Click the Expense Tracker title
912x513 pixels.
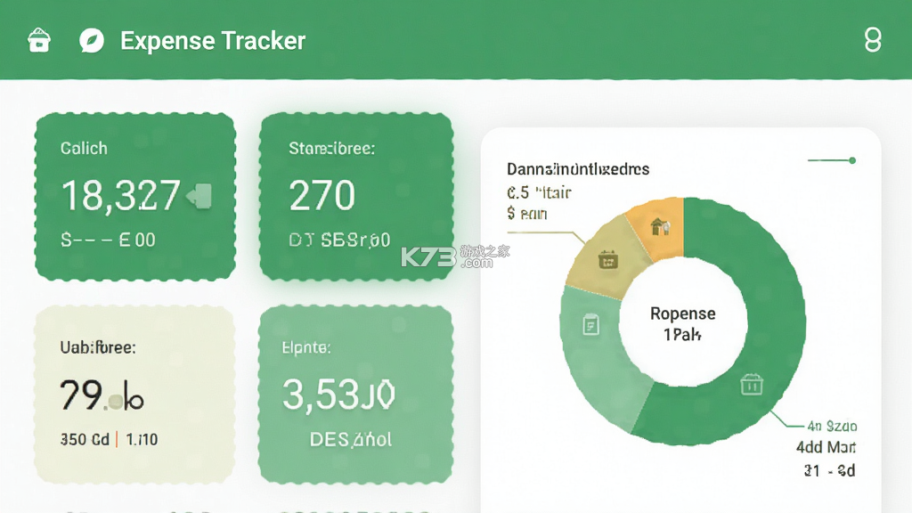tap(213, 41)
